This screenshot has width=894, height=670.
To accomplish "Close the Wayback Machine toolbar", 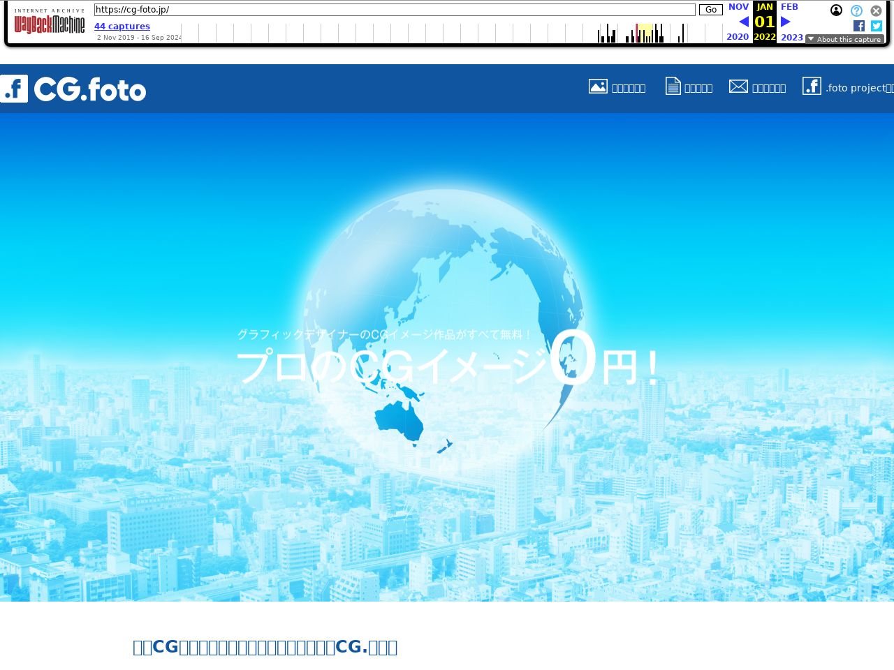I will 876,10.
